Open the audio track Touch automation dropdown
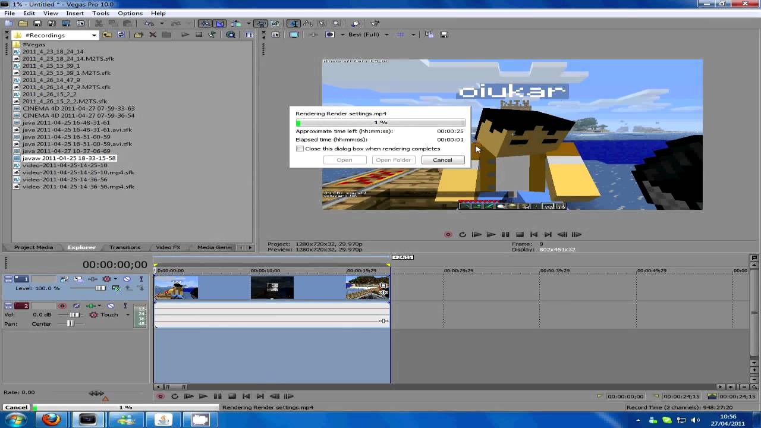Image resolution: width=761 pixels, height=428 pixels. [128, 315]
